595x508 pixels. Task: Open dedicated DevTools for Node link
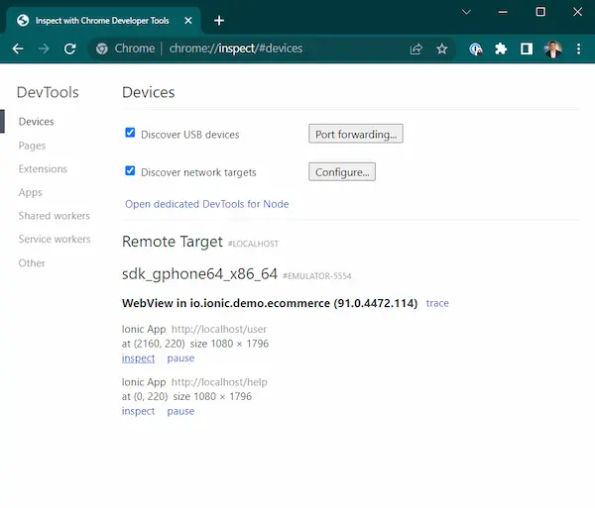(206, 204)
